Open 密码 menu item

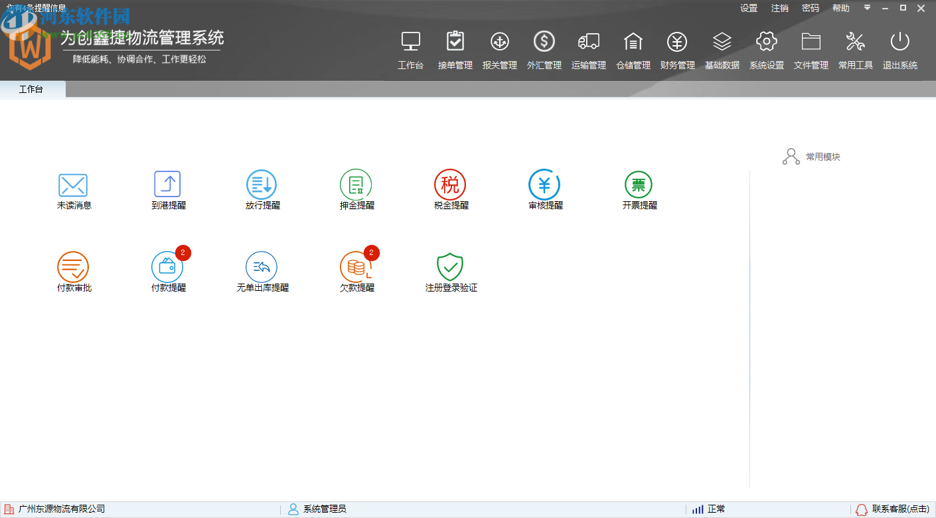811,8
